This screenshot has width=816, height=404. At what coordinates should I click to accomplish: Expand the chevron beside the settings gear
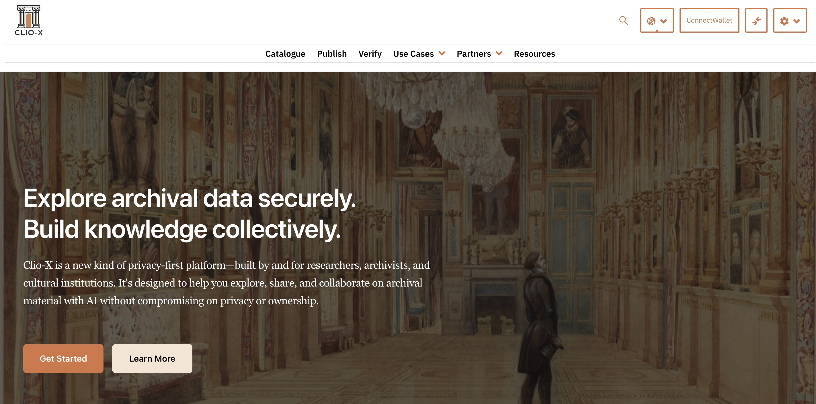point(797,21)
